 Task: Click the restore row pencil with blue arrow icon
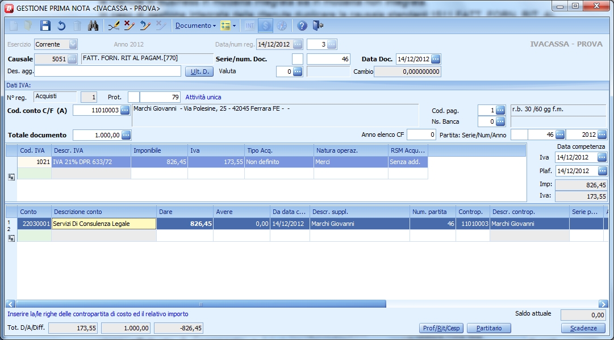coord(145,26)
